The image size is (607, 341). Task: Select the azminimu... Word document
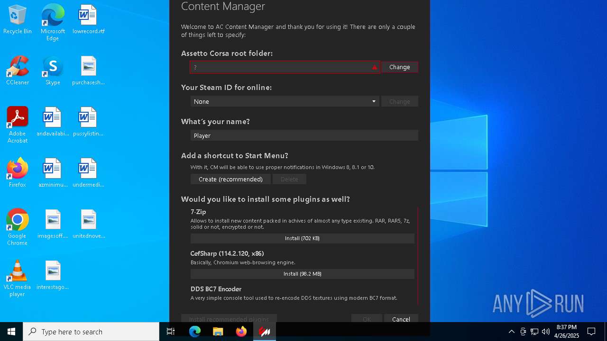(53, 173)
